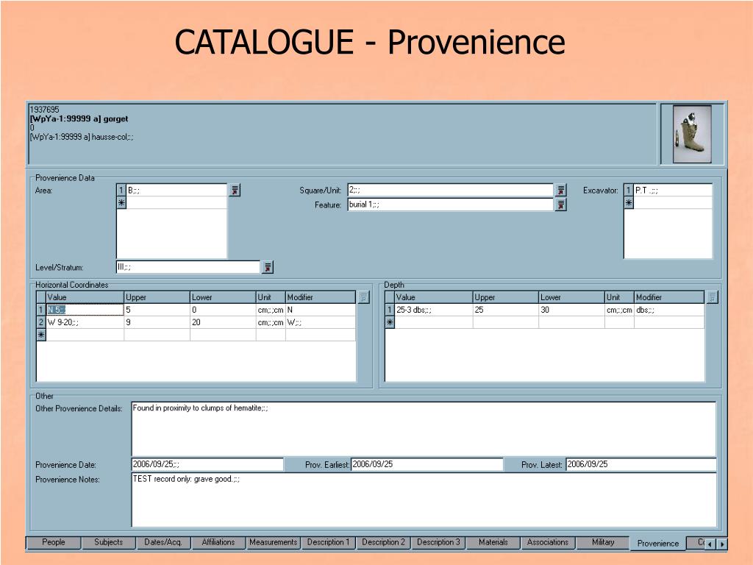The height and width of the screenshot is (565, 753).
Task: Select the Description 3 tab
Action: tap(438, 542)
